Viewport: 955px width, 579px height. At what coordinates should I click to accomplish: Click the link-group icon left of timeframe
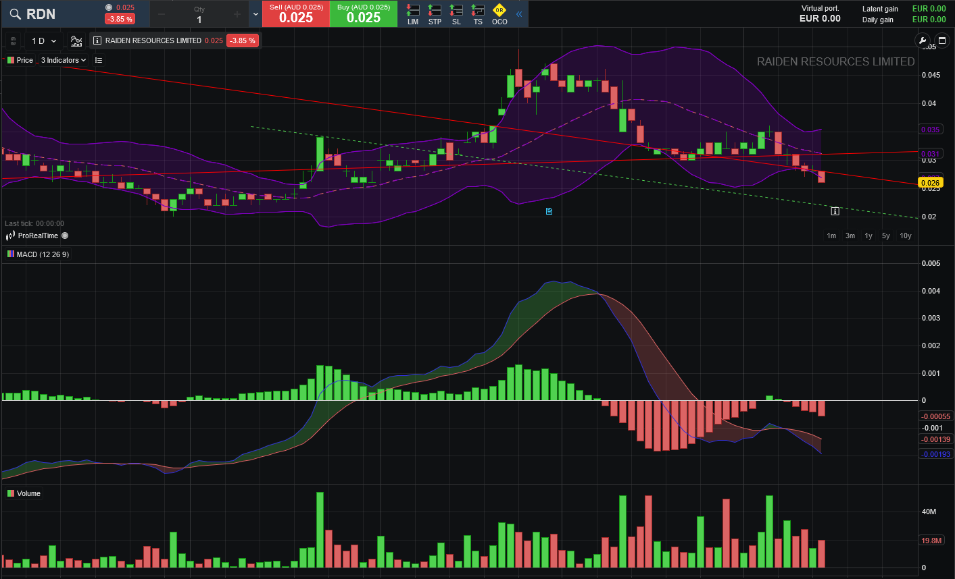tap(14, 41)
